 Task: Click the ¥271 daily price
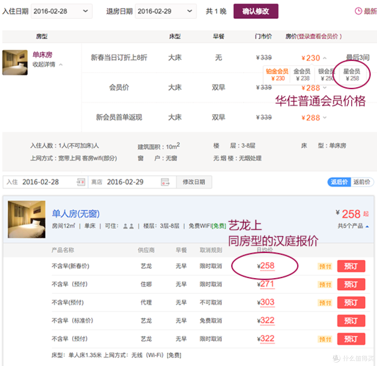click(x=266, y=284)
